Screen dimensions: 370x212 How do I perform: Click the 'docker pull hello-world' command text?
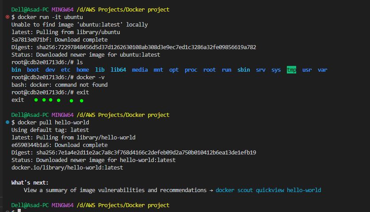click(x=53, y=122)
